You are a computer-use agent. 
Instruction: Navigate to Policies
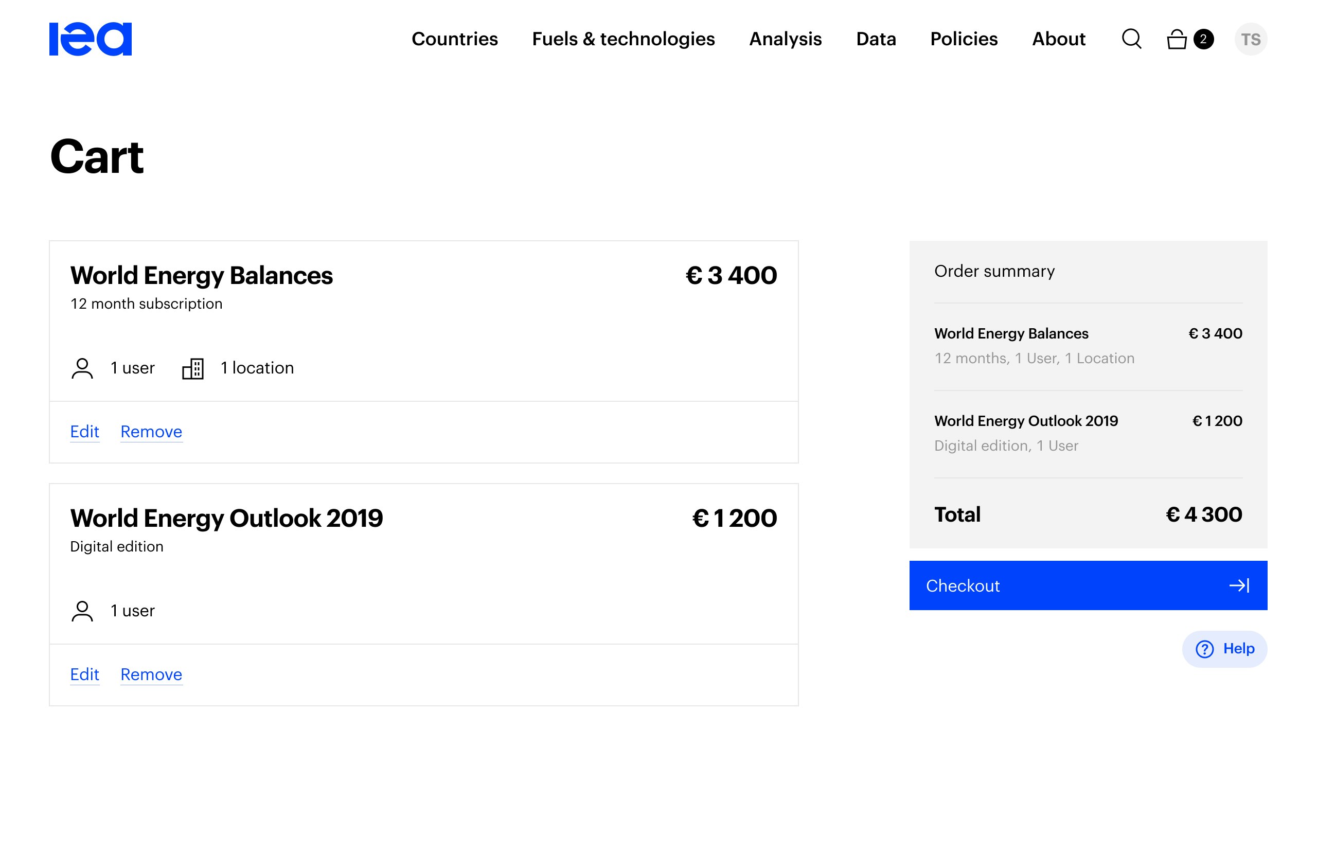coord(964,39)
